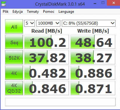The width and height of the screenshot is (120, 110).
Task: Click the 512K read result 37.82
Action: tap(47, 57)
